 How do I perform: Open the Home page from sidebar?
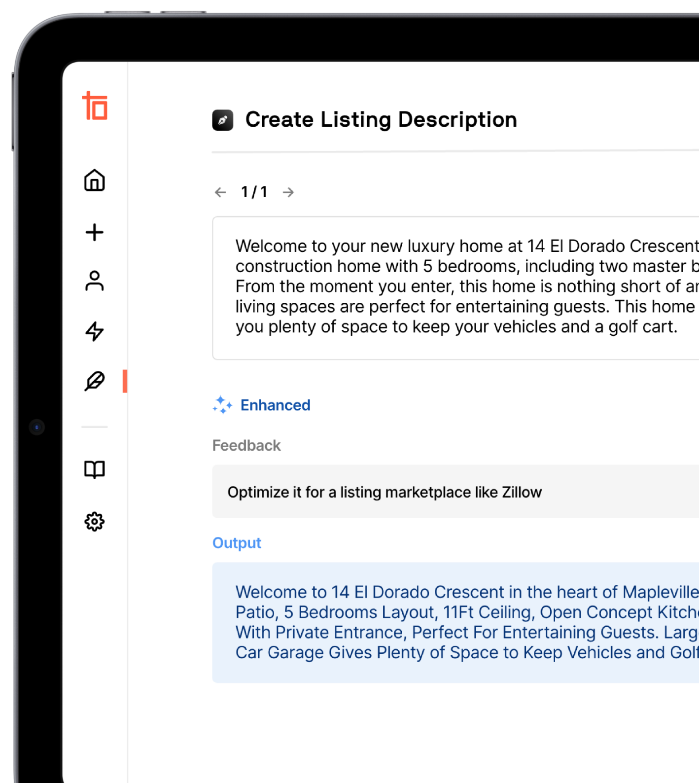coord(95,180)
